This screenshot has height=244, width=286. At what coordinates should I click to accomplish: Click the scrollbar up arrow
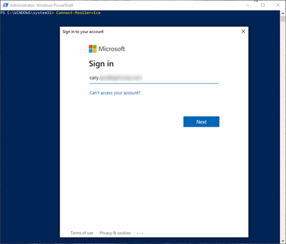click(x=283, y=13)
